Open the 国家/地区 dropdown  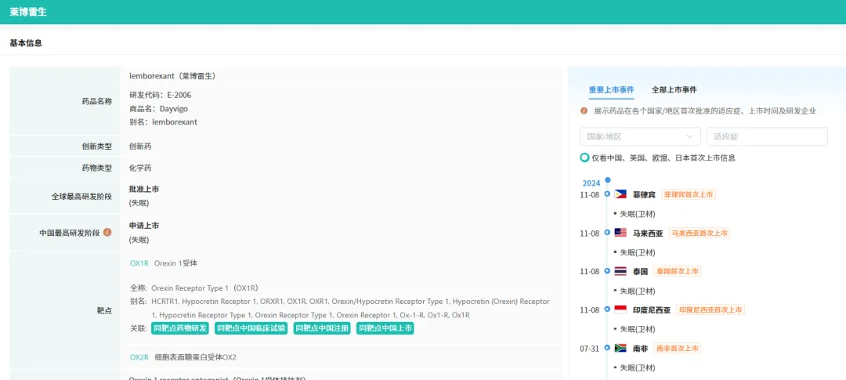coord(640,136)
